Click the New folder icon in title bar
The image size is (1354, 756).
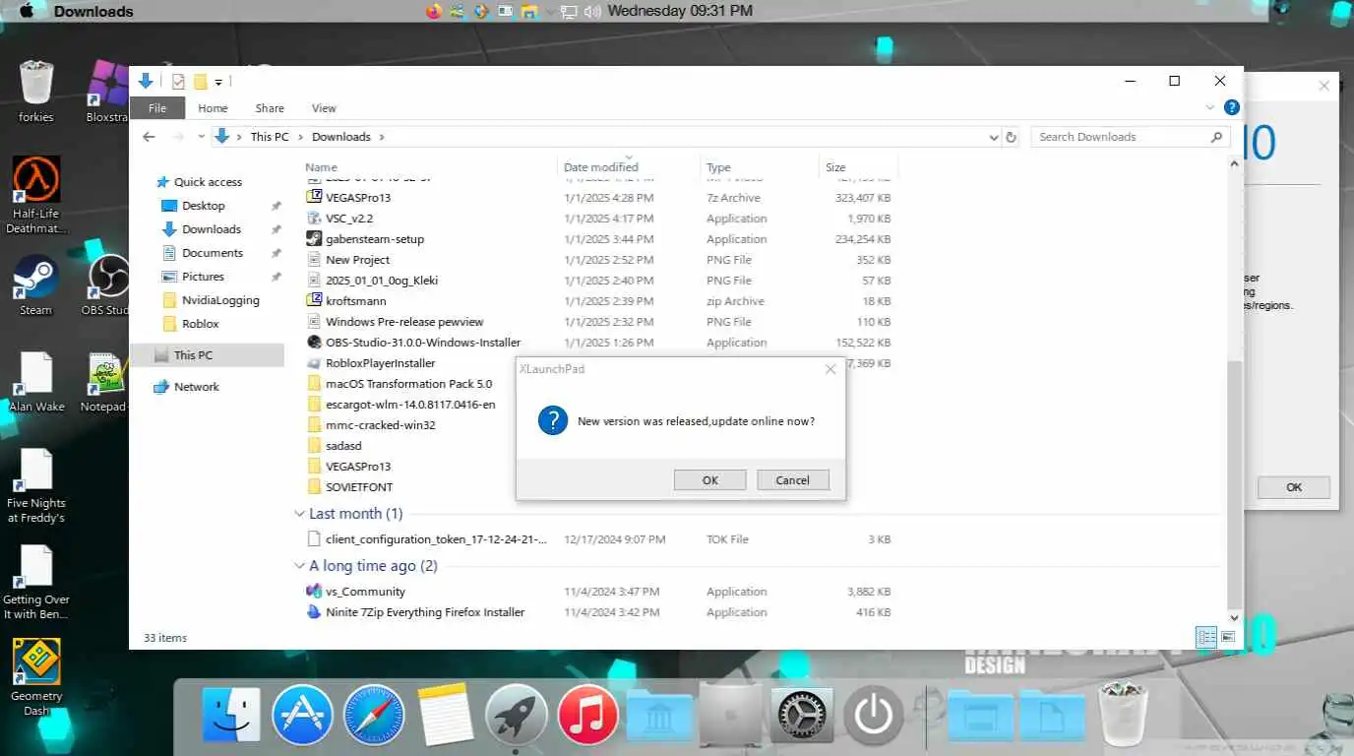(x=200, y=82)
